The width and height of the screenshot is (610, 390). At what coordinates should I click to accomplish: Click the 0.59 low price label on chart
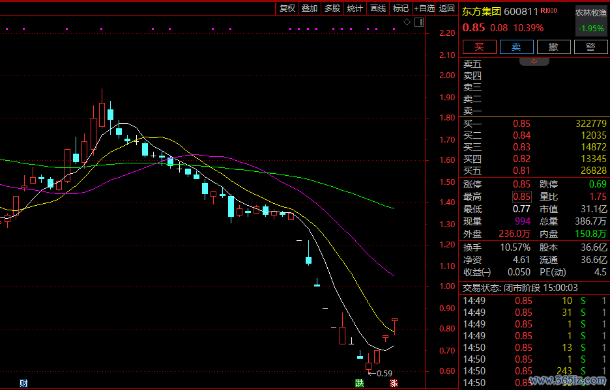point(385,373)
